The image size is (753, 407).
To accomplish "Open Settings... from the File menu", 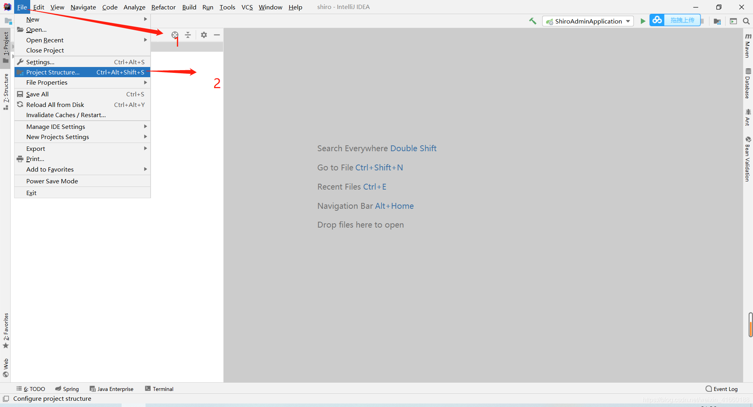I will pyautogui.click(x=82, y=62).
